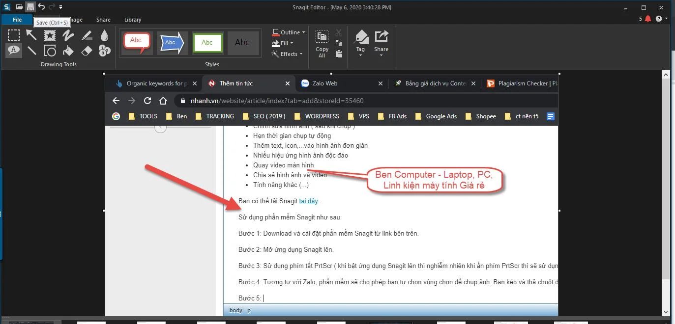Open the Fill color dropdown
This screenshot has height=324, width=675.
point(283,43)
